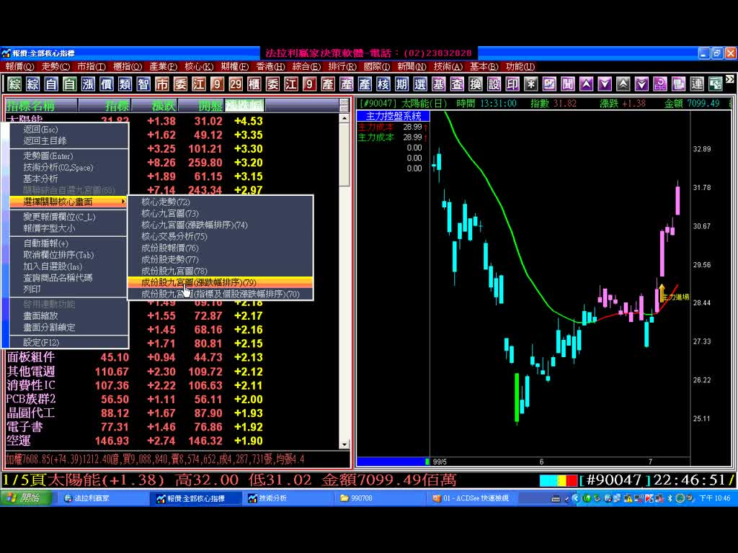Click the purple single up-arrow toolbar icon
The width and height of the screenshot is (738, 553).
click(x=586, y=84)
